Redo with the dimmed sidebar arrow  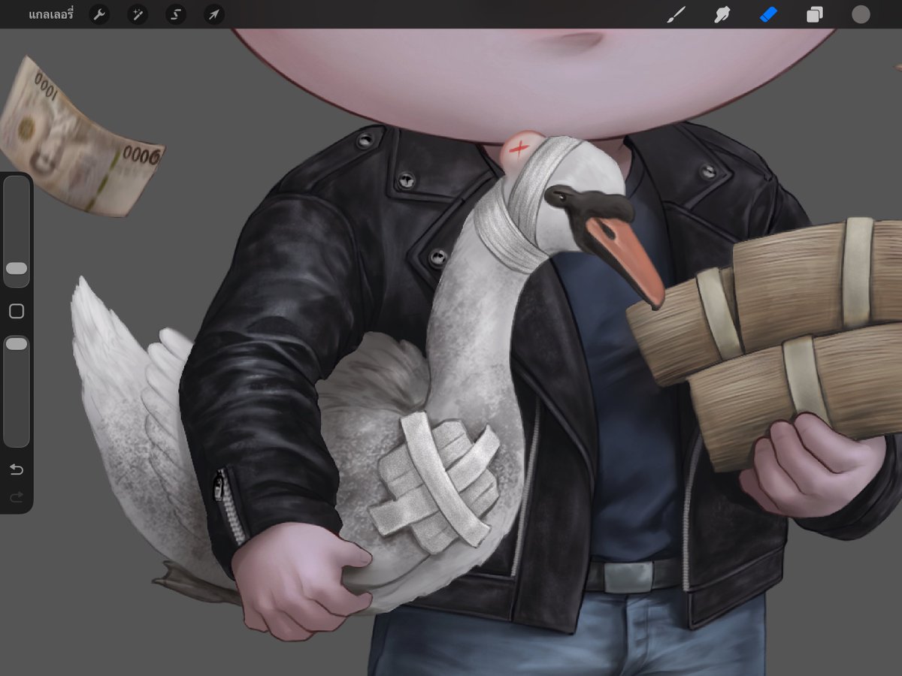click(x=17, y=496)
